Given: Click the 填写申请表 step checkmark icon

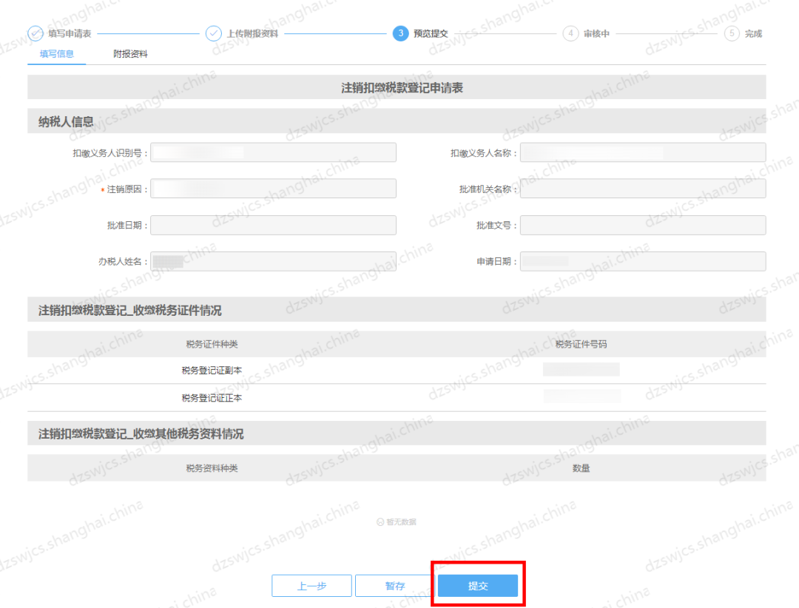Looking at the screenshot, I should [x=36, y=33].
